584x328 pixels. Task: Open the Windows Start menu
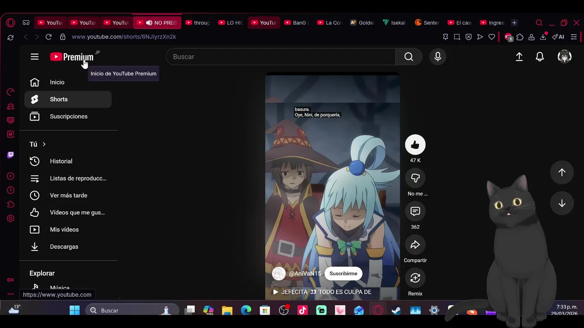coord(75,311)
